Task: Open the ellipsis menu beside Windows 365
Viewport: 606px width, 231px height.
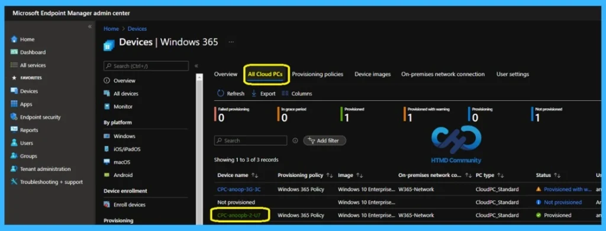Action: [x=231, y=42]
